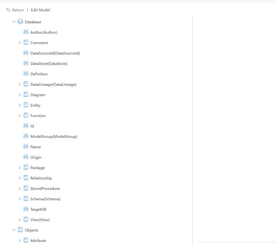Viewport: 275px width, 245px height.
Task: Go back using the Return link
Action: pos(18,10)
